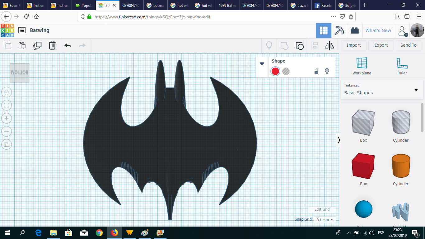Click the invite collaborator icon
Image resolution: width=425 pixels, height=239 pixels.
tap(403, 31)
